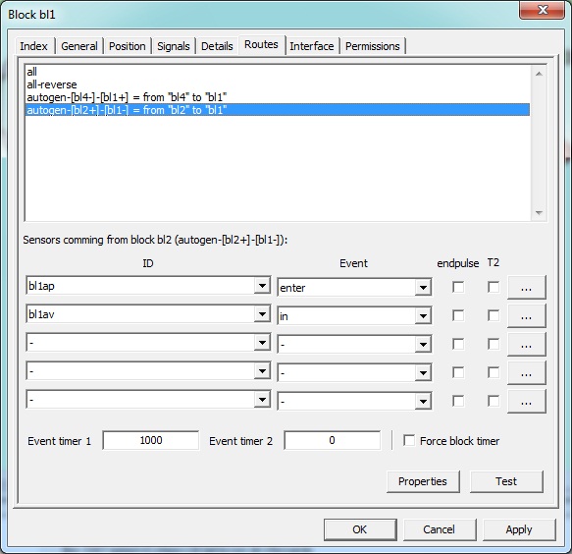
Task: Expand the 'in' event dropdown
Action: coord(423,316)
